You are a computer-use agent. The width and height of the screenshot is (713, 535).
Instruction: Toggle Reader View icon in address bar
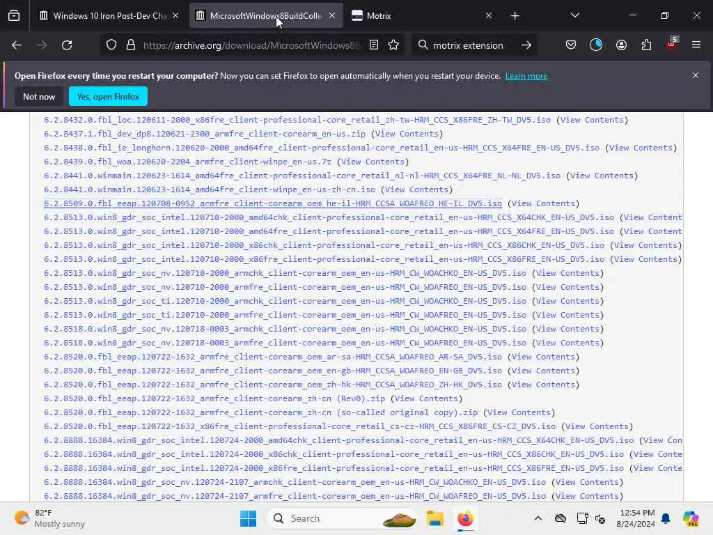[374, 45]
